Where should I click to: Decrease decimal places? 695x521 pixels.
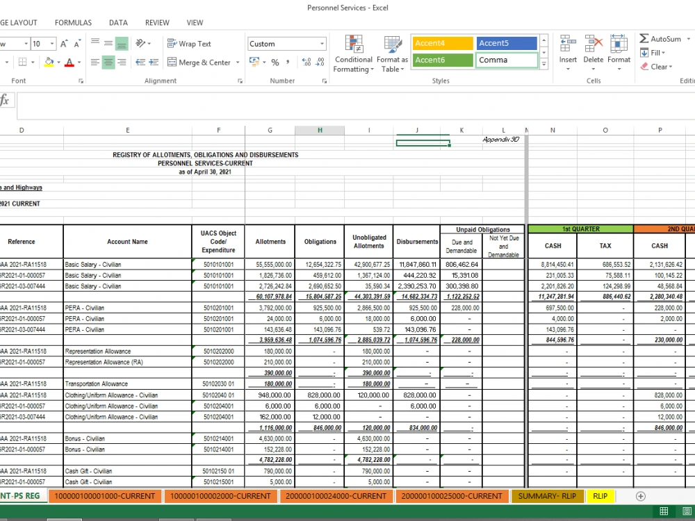click(x=320, y=62)
